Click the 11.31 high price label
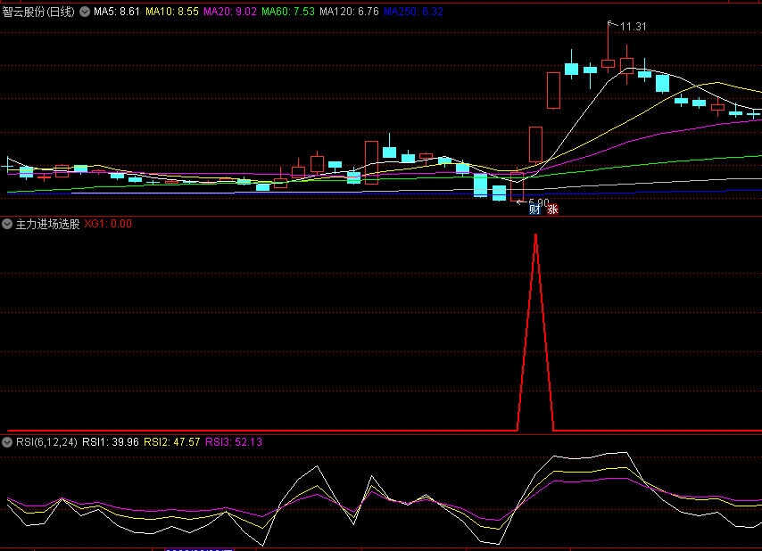The width and height of the screenshot is (762, 551). (634, 27)
